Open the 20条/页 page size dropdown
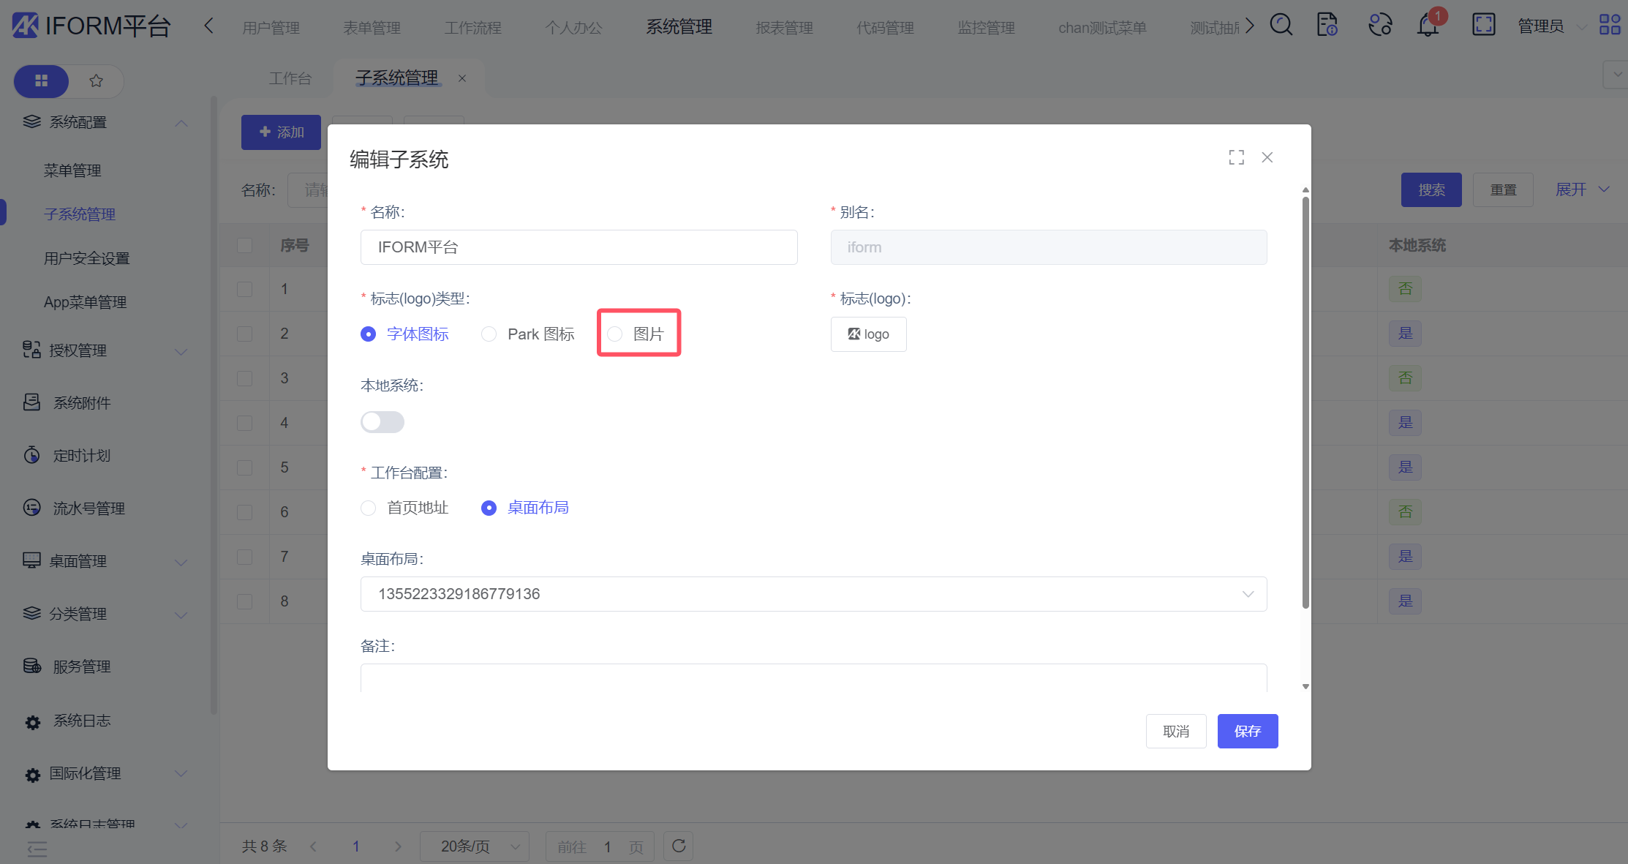The image size is (1628, 864). click(475, 846)
